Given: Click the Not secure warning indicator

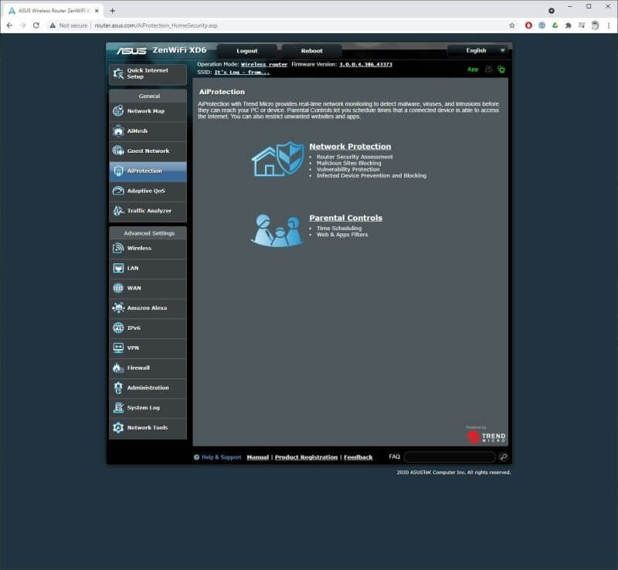Looking at the screenshot, I should pos(68,25).
